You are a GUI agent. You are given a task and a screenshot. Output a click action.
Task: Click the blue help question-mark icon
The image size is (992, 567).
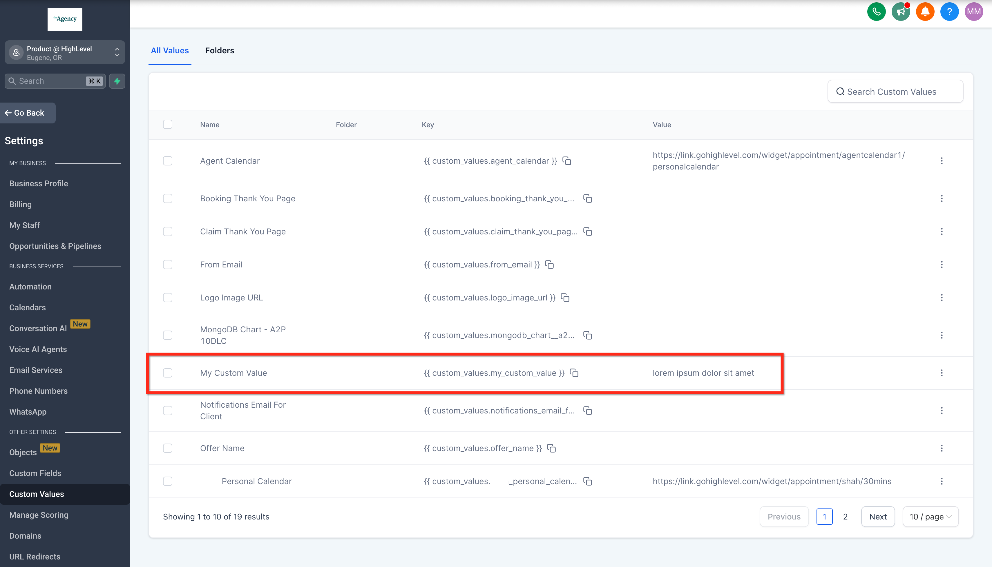tap(949, 11)
